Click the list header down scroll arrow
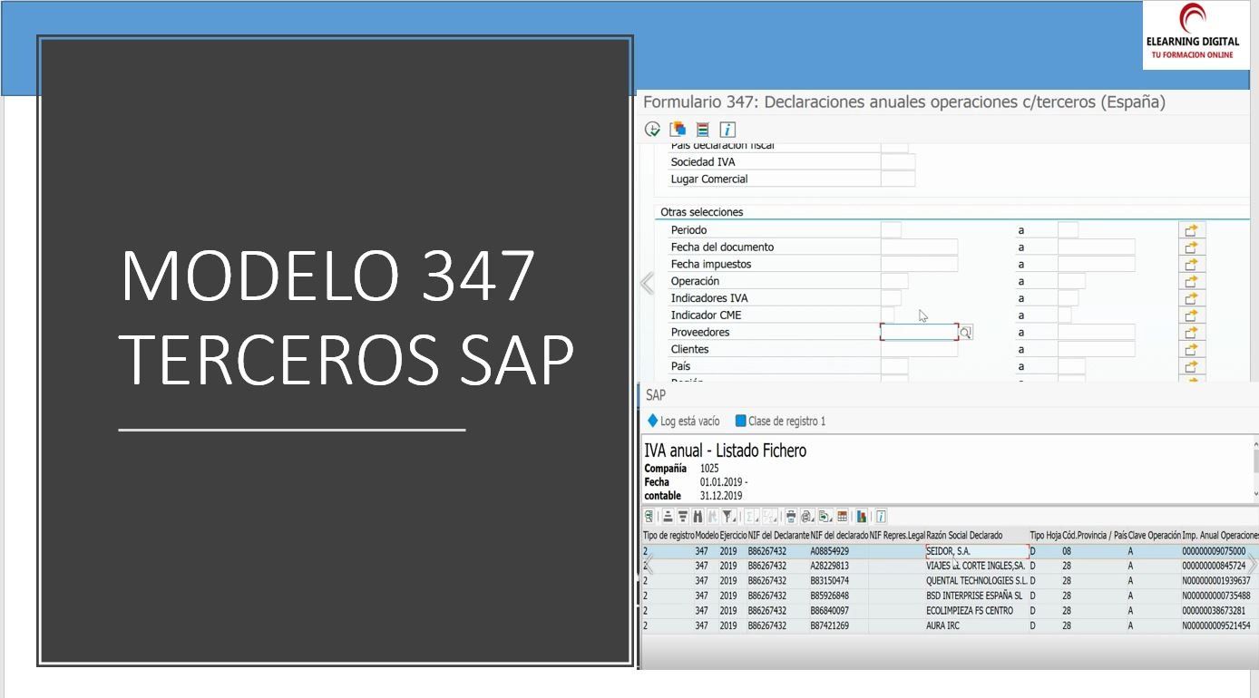This screenshot has width=1259, height=698. tap(1254, 494)
